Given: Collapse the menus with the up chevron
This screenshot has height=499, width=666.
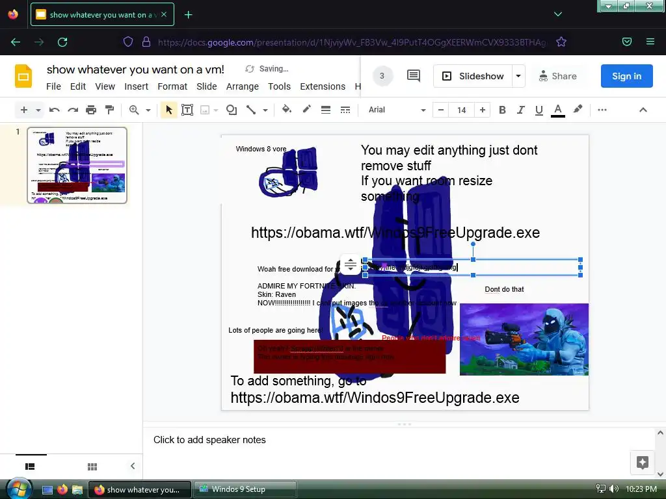Looking at the screenshot, I should (643, 110).
